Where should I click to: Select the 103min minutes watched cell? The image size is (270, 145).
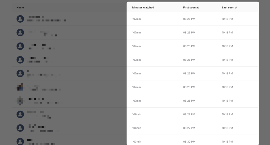[137, 142]
